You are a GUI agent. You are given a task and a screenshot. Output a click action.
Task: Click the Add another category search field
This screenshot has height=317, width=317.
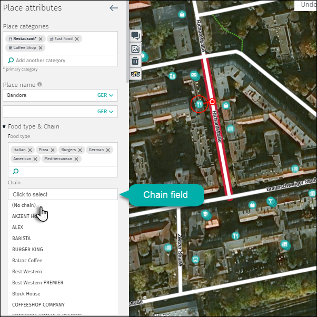click(x=60, y=61)
